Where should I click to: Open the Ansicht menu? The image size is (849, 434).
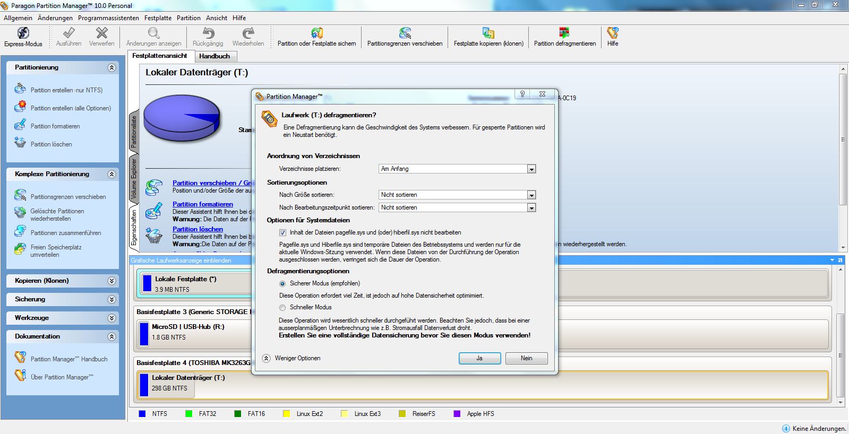click(x=217, y=18)
